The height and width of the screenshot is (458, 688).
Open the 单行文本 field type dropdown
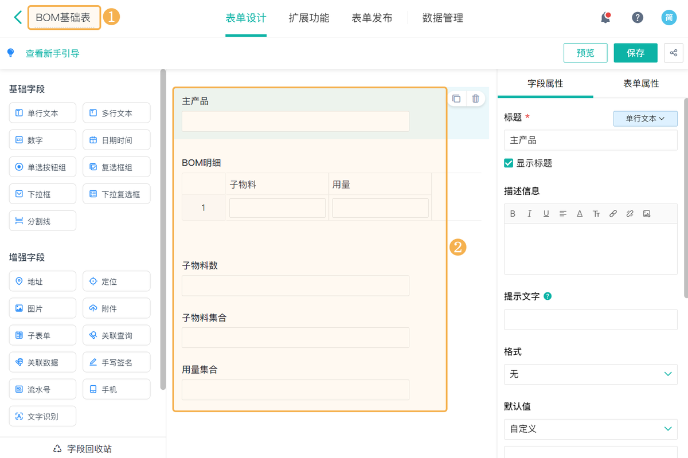click(x=645, y=119)
